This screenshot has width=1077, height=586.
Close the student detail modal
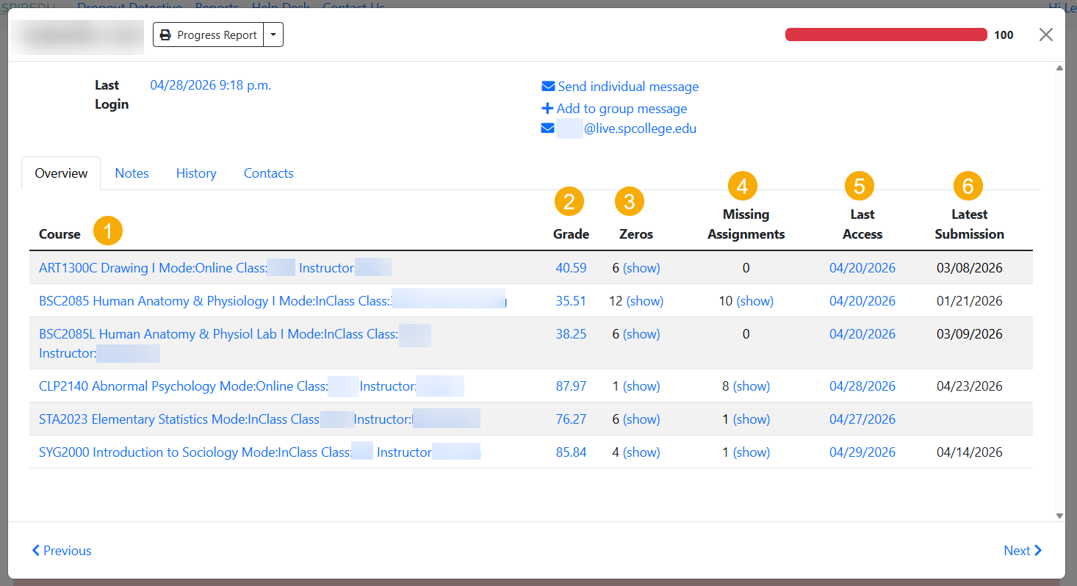click(x=1046, y=35)
